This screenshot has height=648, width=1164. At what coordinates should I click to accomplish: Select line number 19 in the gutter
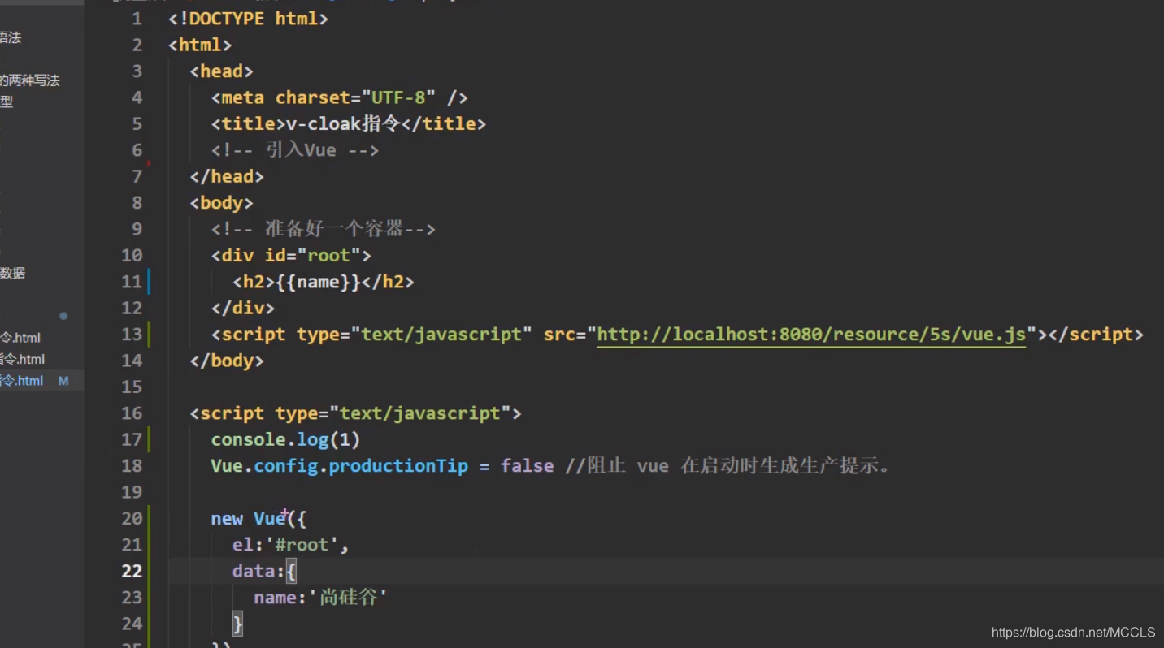(x=132, y=492)
